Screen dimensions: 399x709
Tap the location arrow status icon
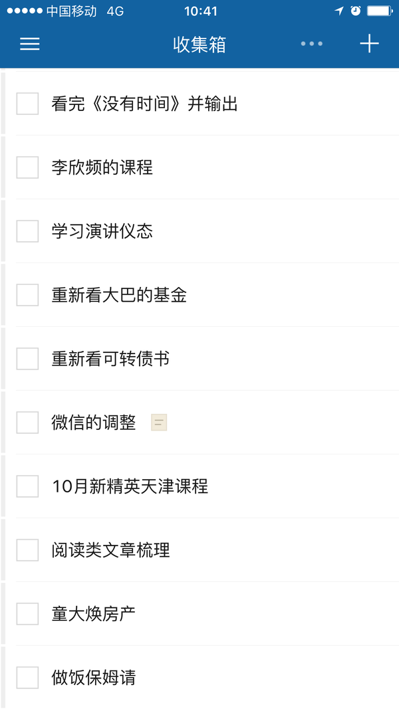[x=339, y=11]
